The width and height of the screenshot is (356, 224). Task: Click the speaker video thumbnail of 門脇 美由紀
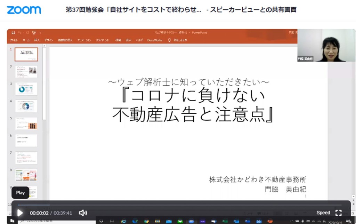[x=326, y=46]
